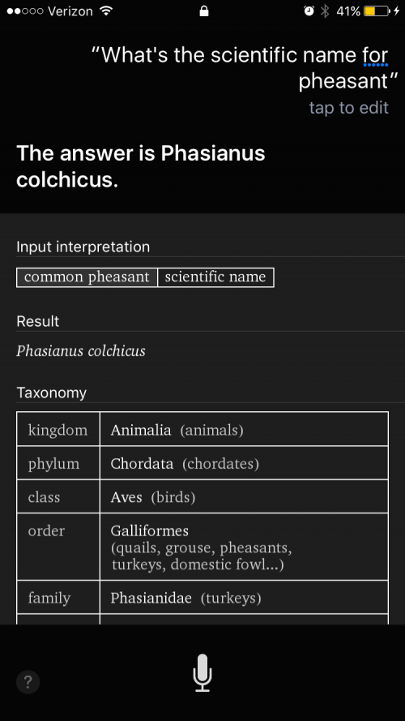Click the 'tap to edit' link
Image resolution: width=405 pixels, height=721 pixels.
(x=349, y=108)
